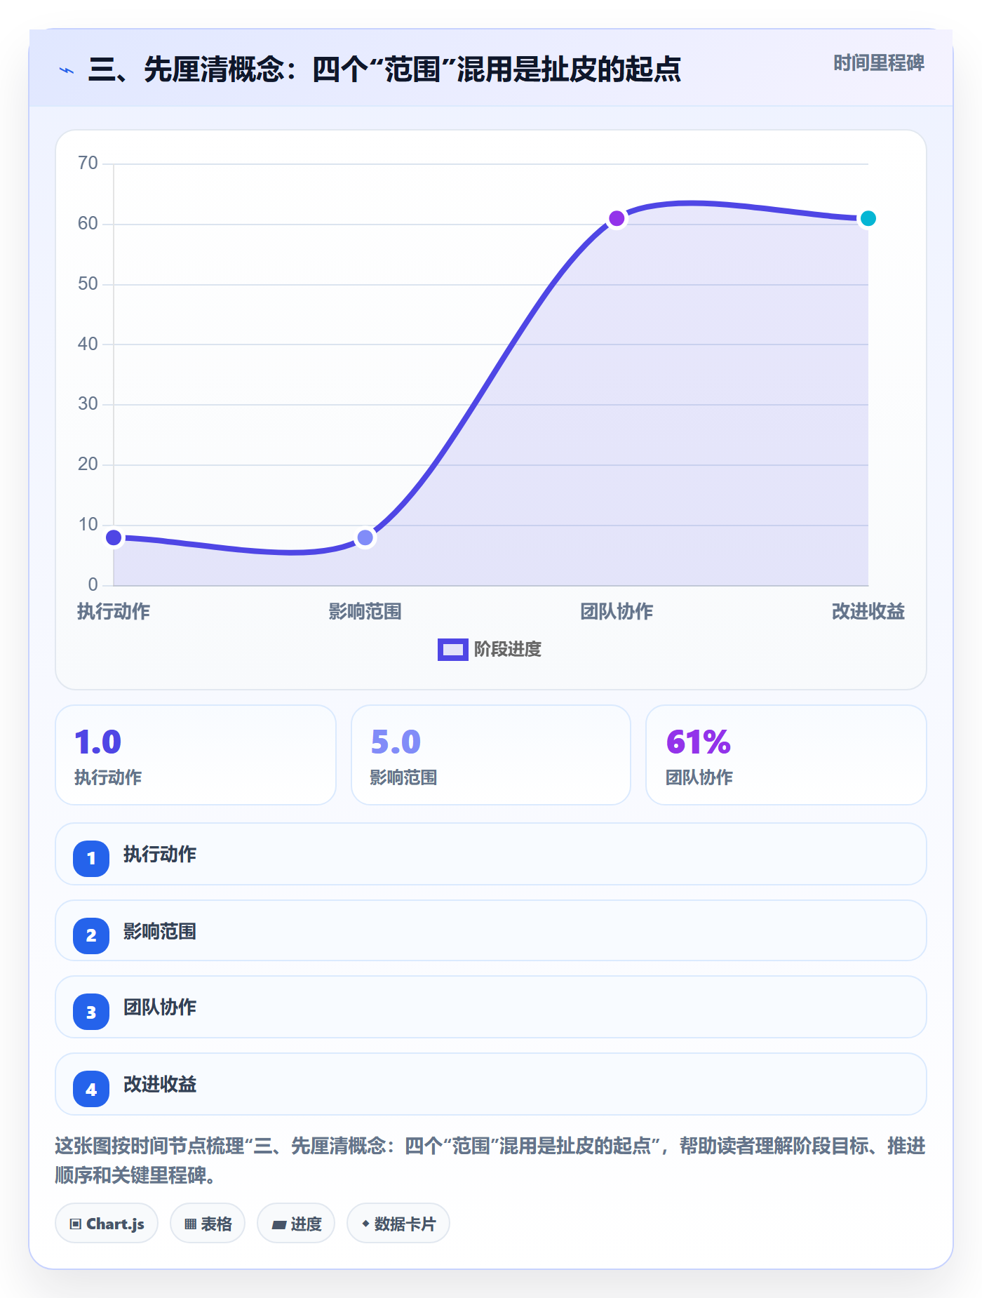
Task: Click the 进度 tag chip
Action: pyautogui.click(x=296, y=1224)
